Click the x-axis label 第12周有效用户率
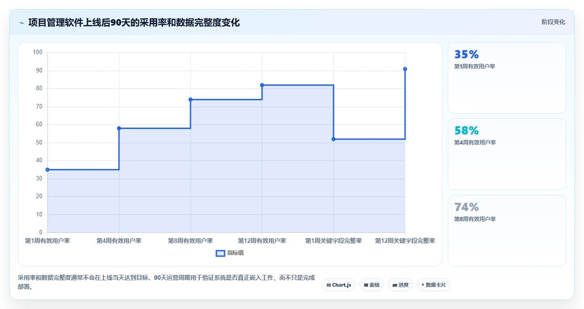Viewport: 584px width, 309px height. click(x=262, y=241)
